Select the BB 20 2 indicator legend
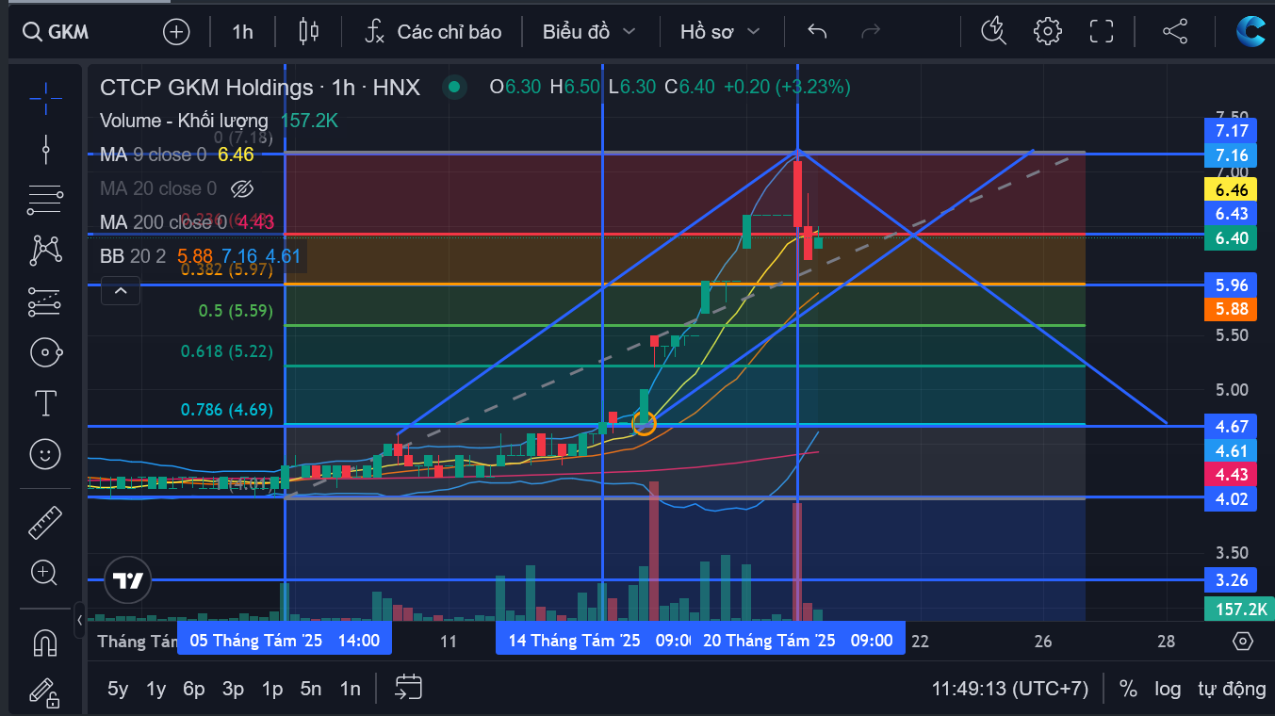The width and height of the screenshot is (1275, 716). point(133,256)
